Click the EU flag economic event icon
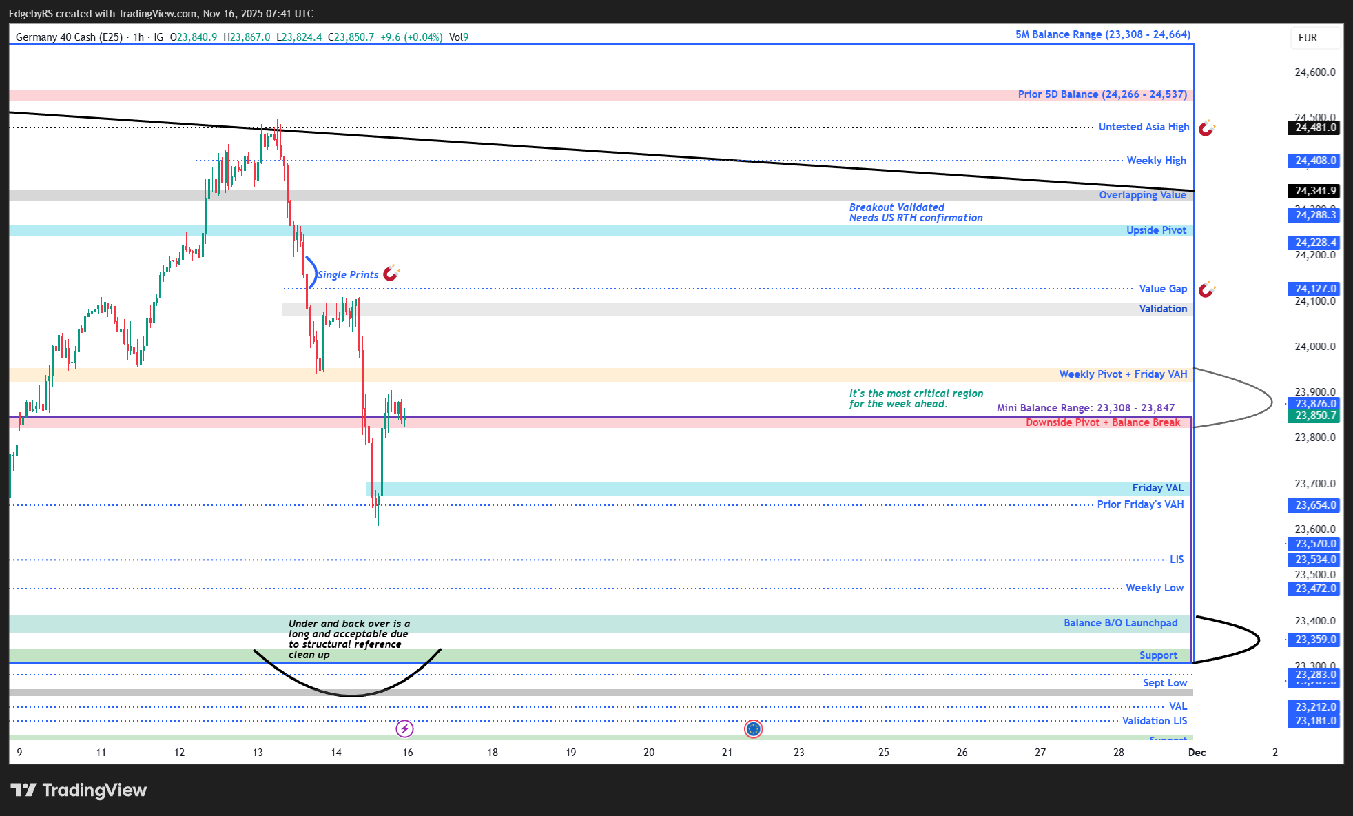Viewport: 1353px width, 816px height. [754, 728]
